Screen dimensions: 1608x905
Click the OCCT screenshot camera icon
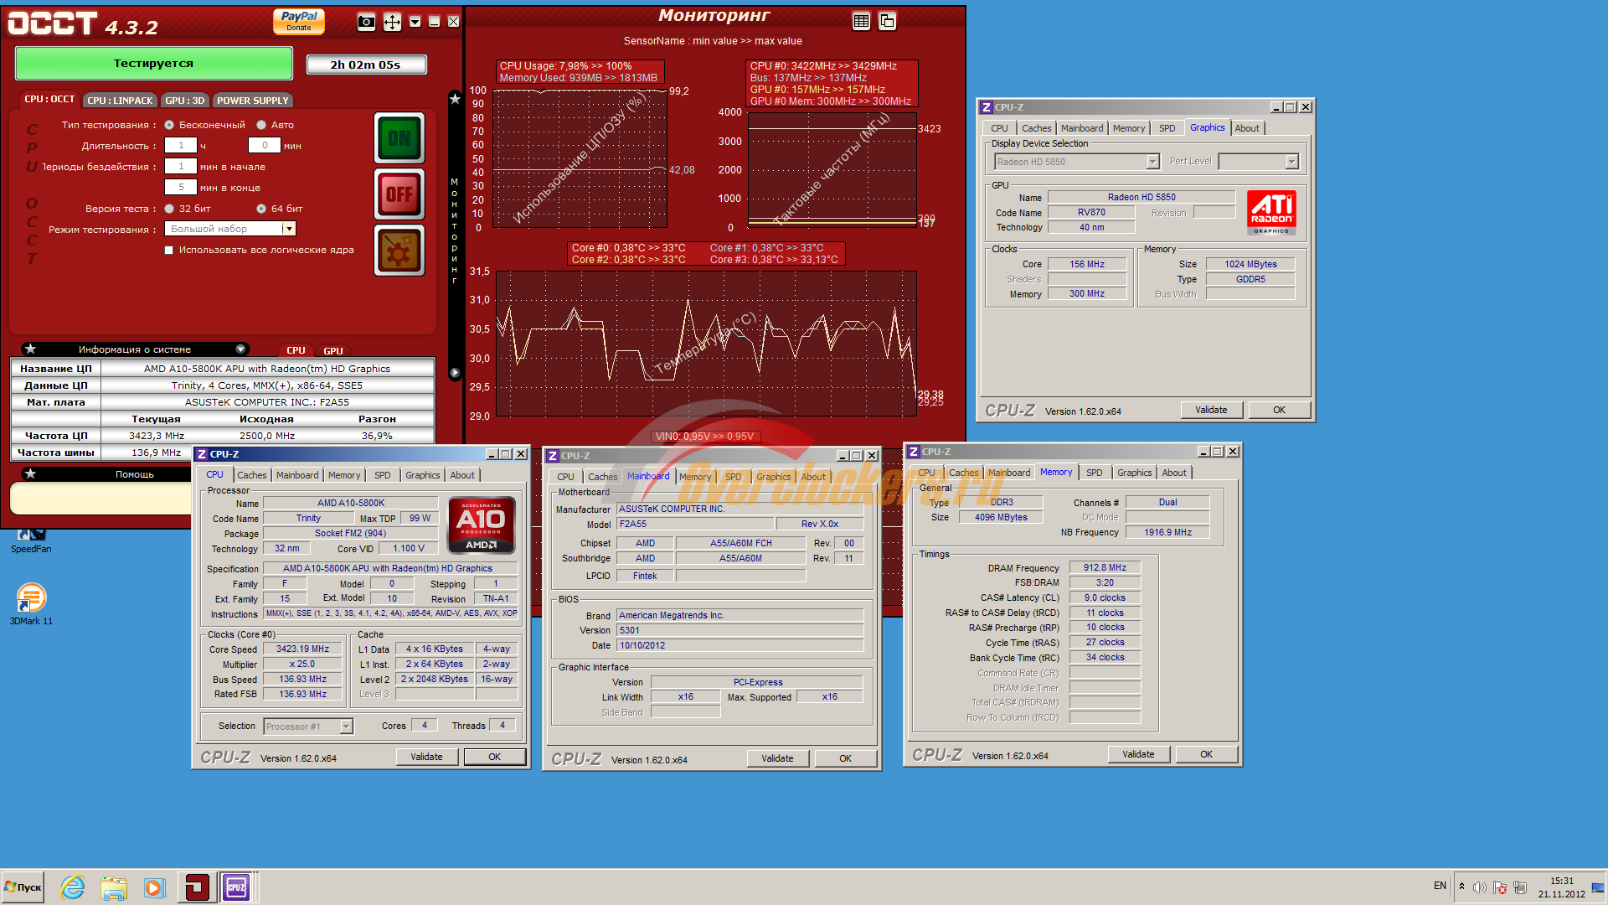[366, 22]
